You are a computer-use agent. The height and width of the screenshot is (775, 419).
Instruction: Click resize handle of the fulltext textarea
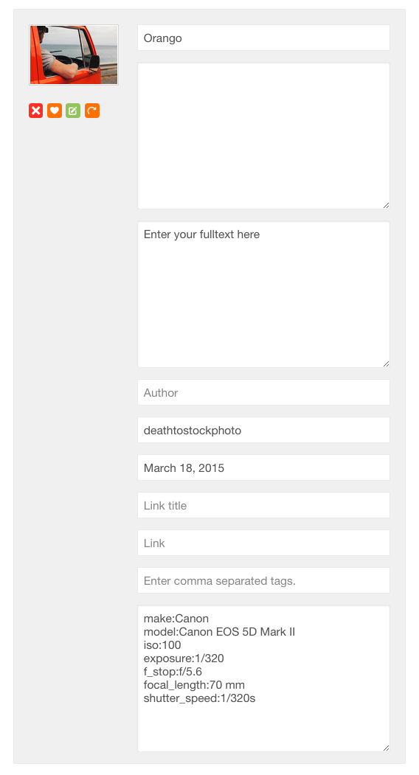click(x=386, y=364)
